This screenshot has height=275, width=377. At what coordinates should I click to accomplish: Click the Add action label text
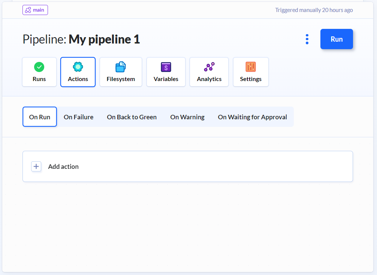[63, 167]
